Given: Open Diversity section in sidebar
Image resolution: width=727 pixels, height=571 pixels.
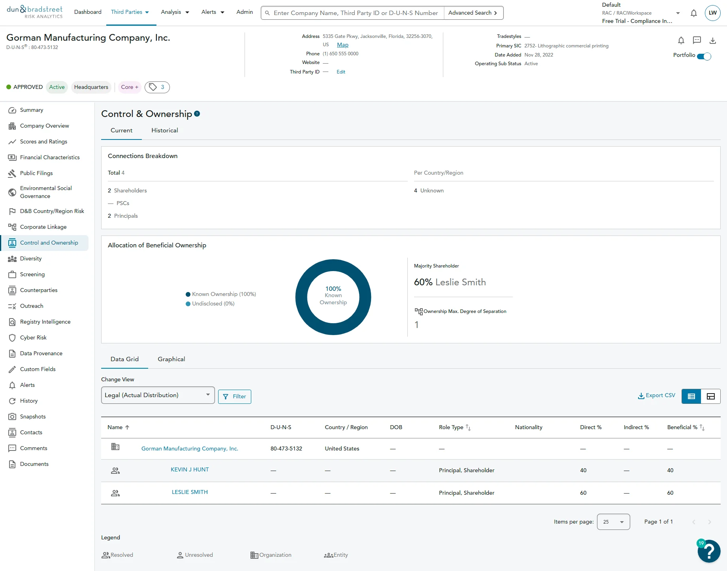Looking at the screenshot, I should (x=31, y=258).
